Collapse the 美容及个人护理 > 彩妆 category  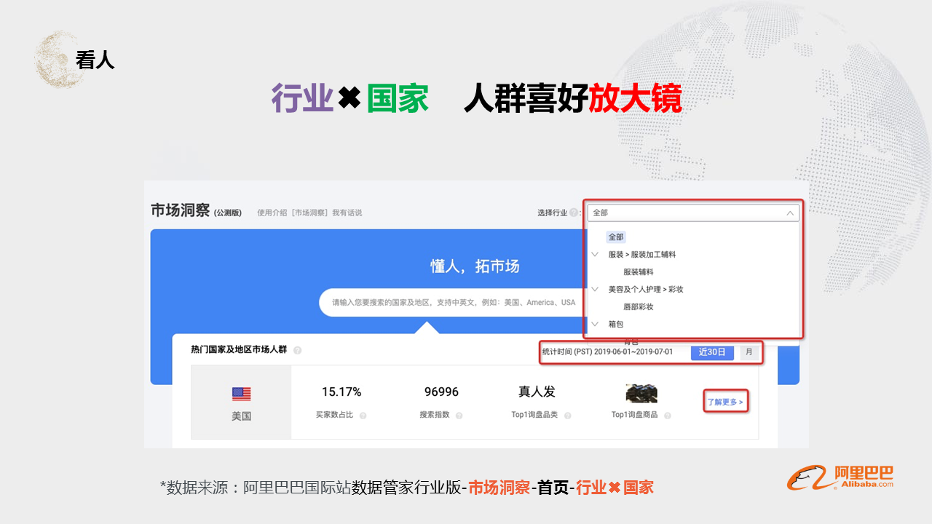[x=595, y=289]
